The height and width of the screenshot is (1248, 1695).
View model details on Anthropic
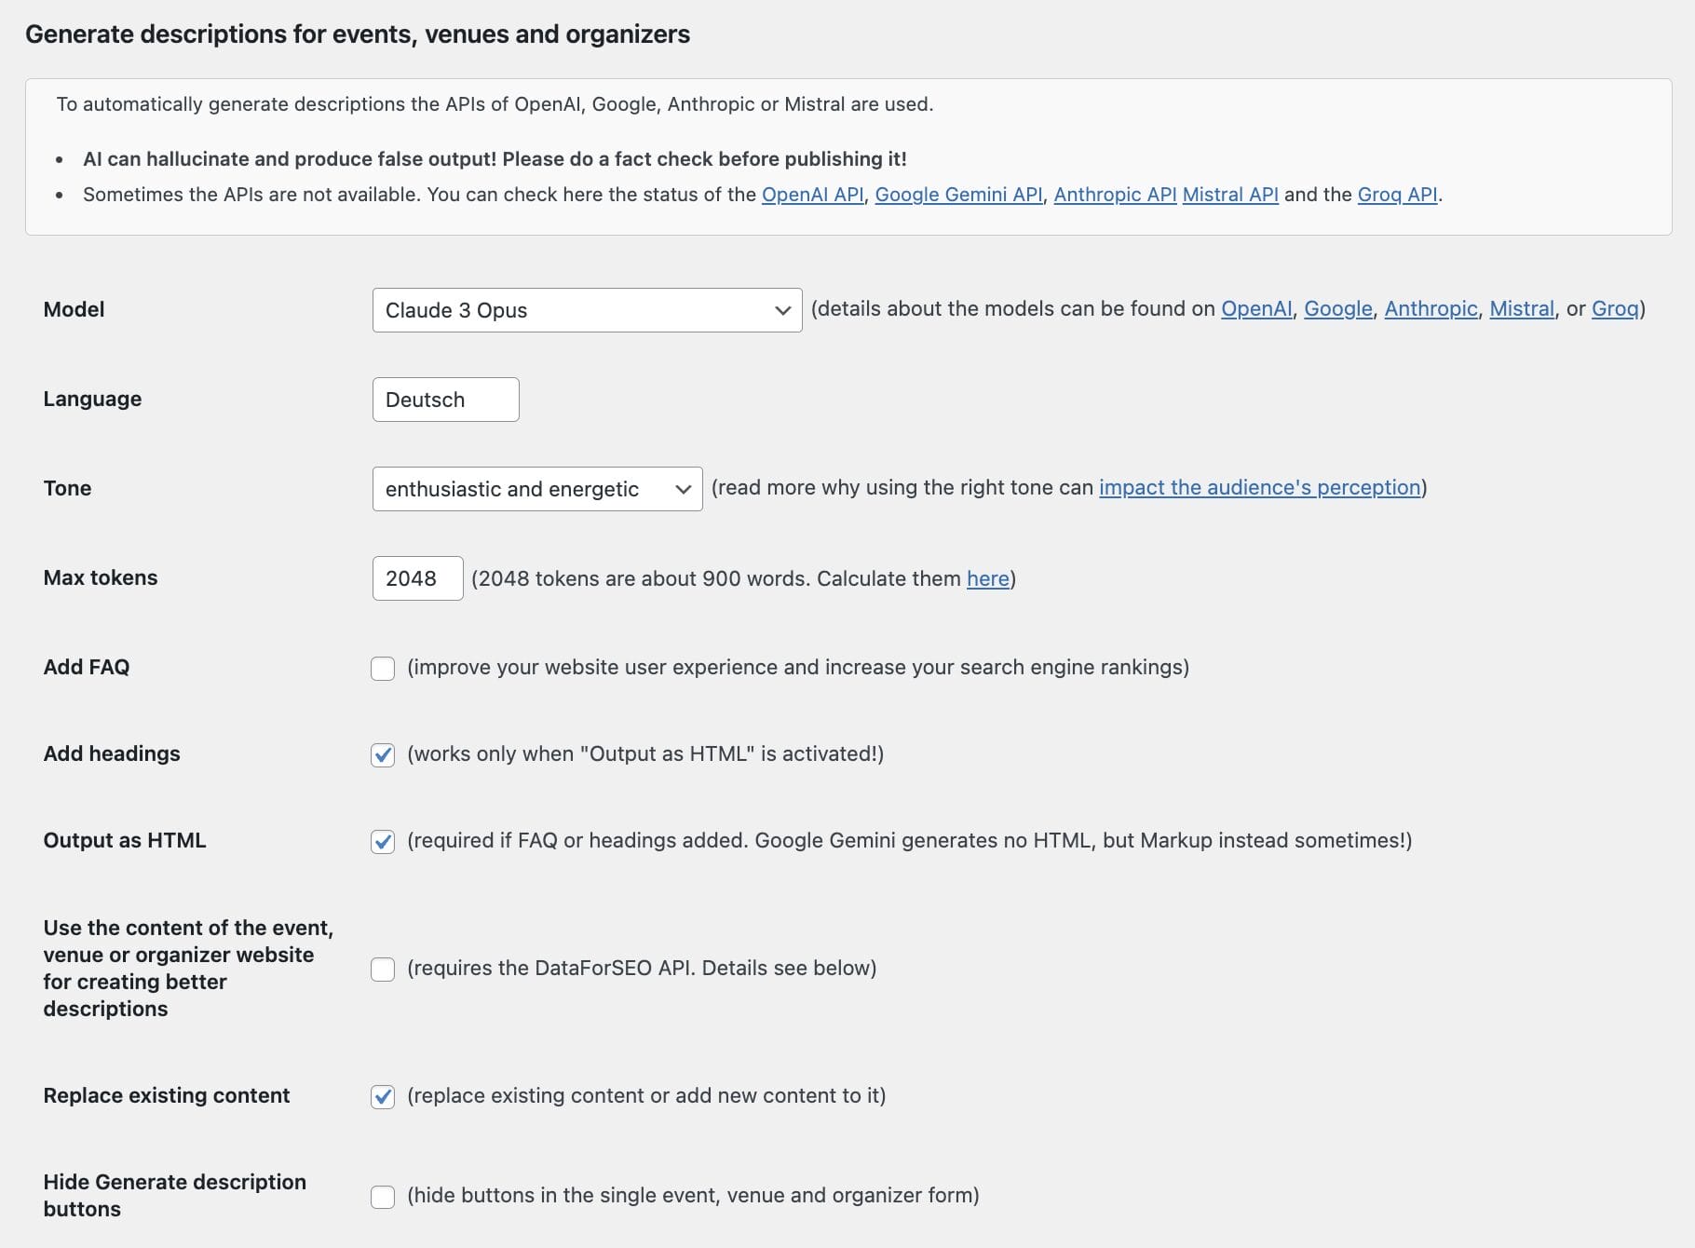pos(1431,309)
